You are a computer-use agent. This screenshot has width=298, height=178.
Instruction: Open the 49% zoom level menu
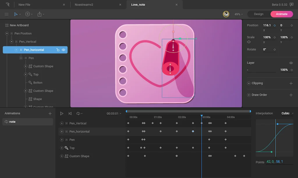tap(239, 14)
